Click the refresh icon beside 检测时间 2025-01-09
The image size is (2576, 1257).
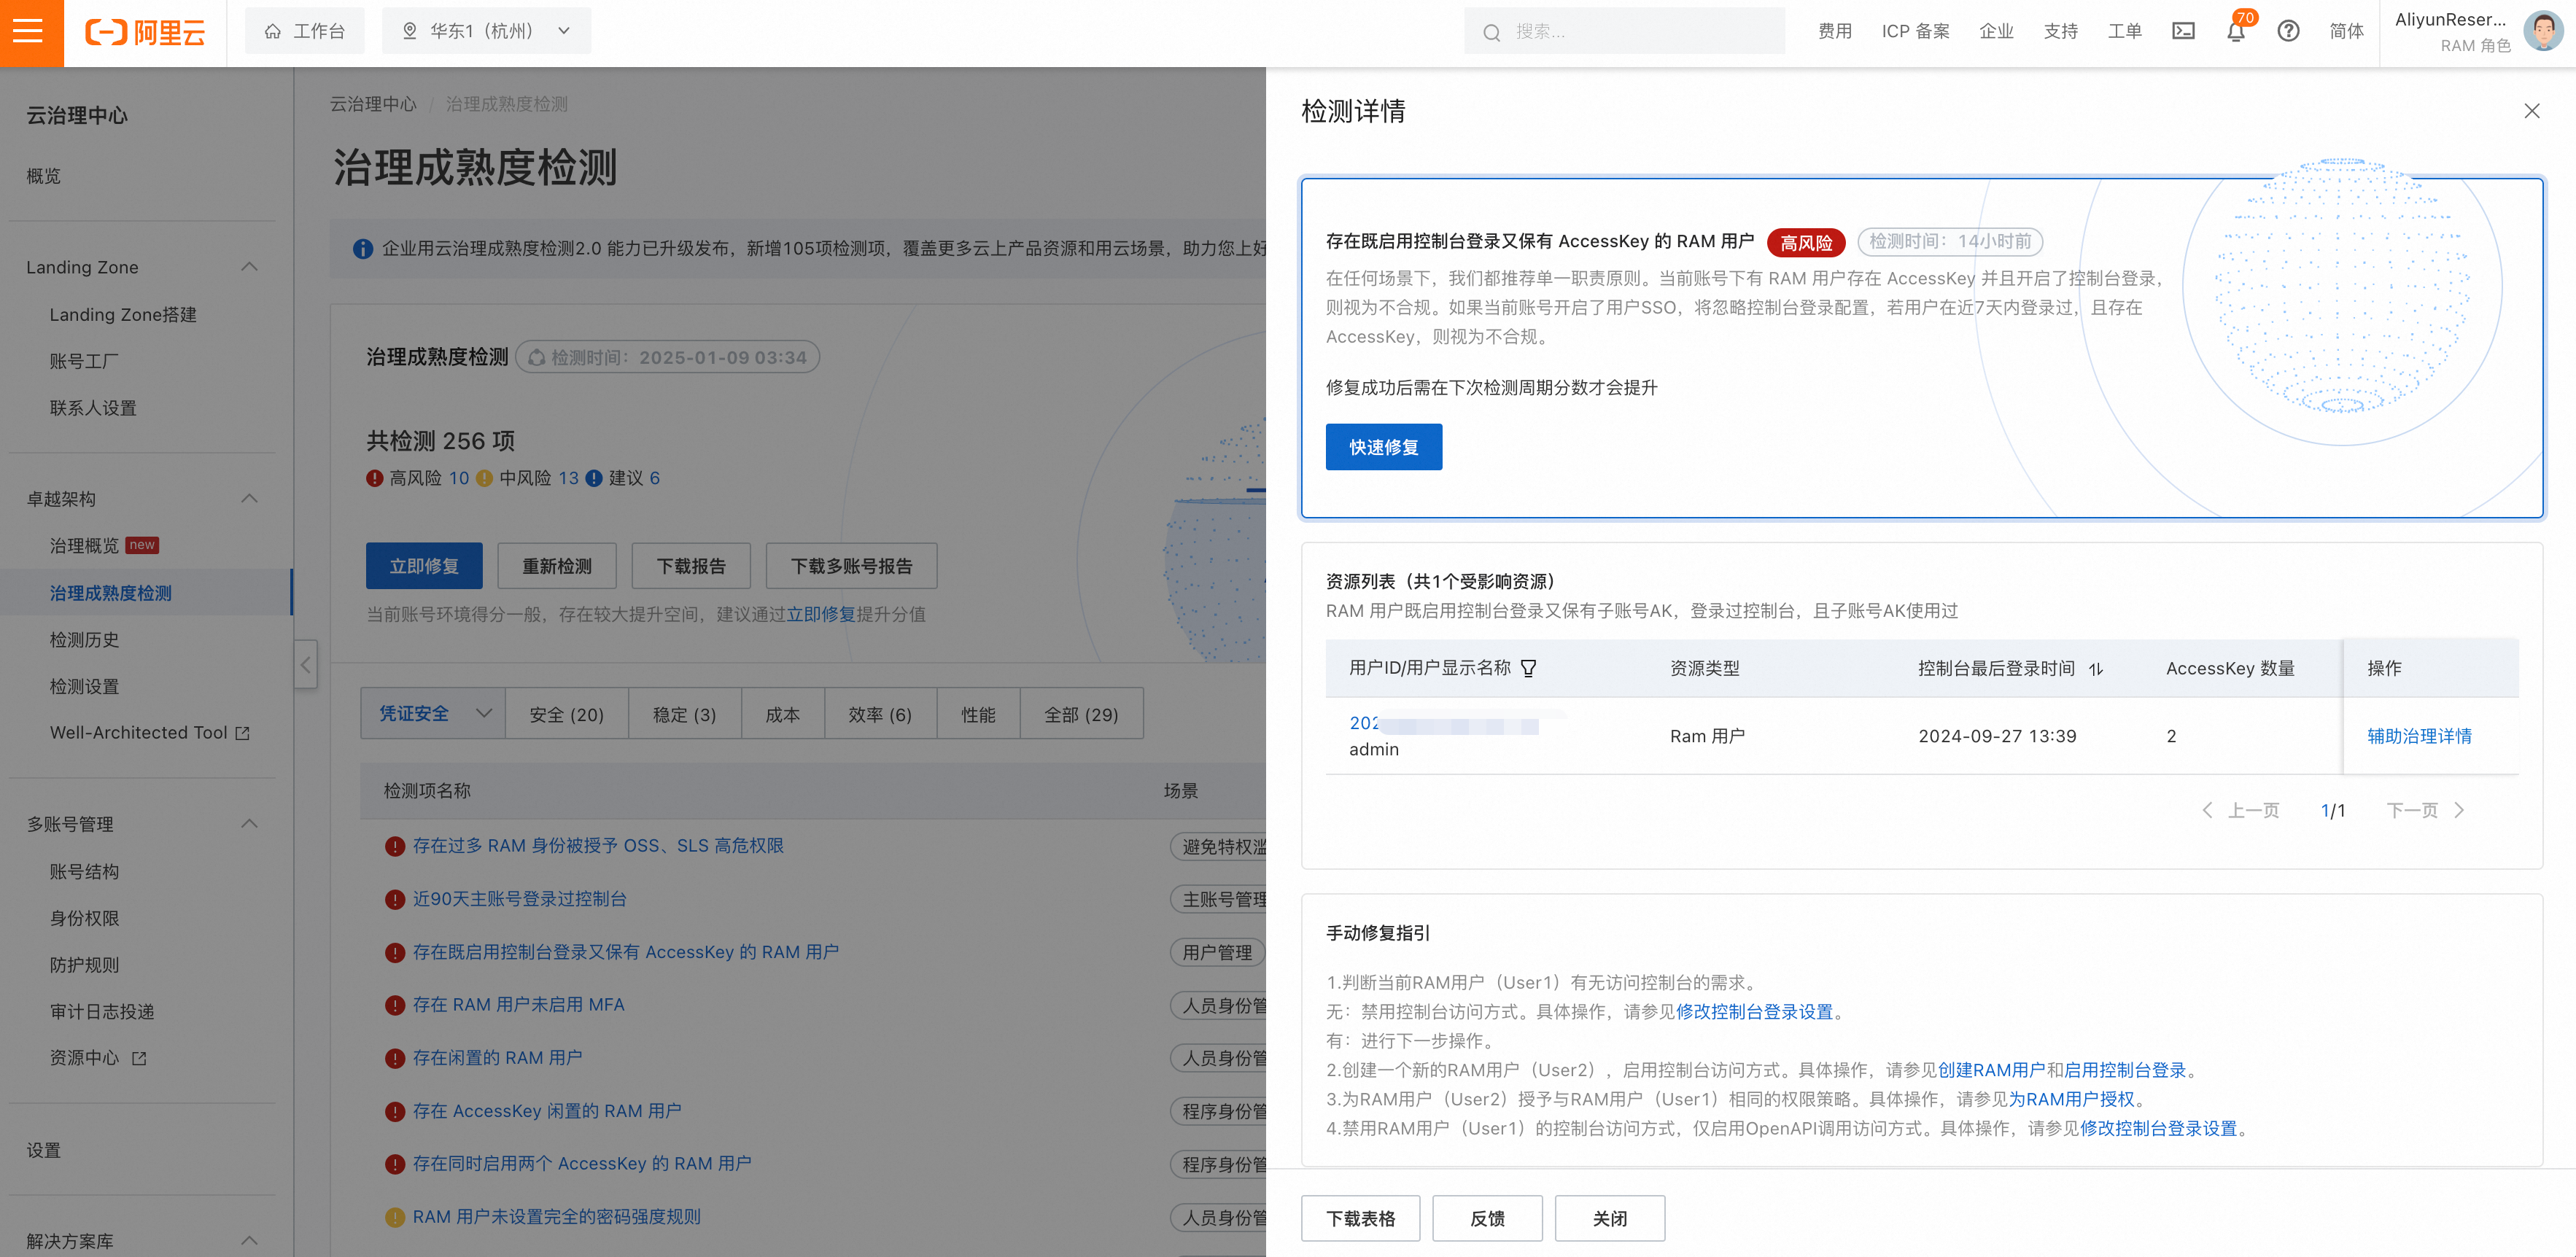[537, 357]
